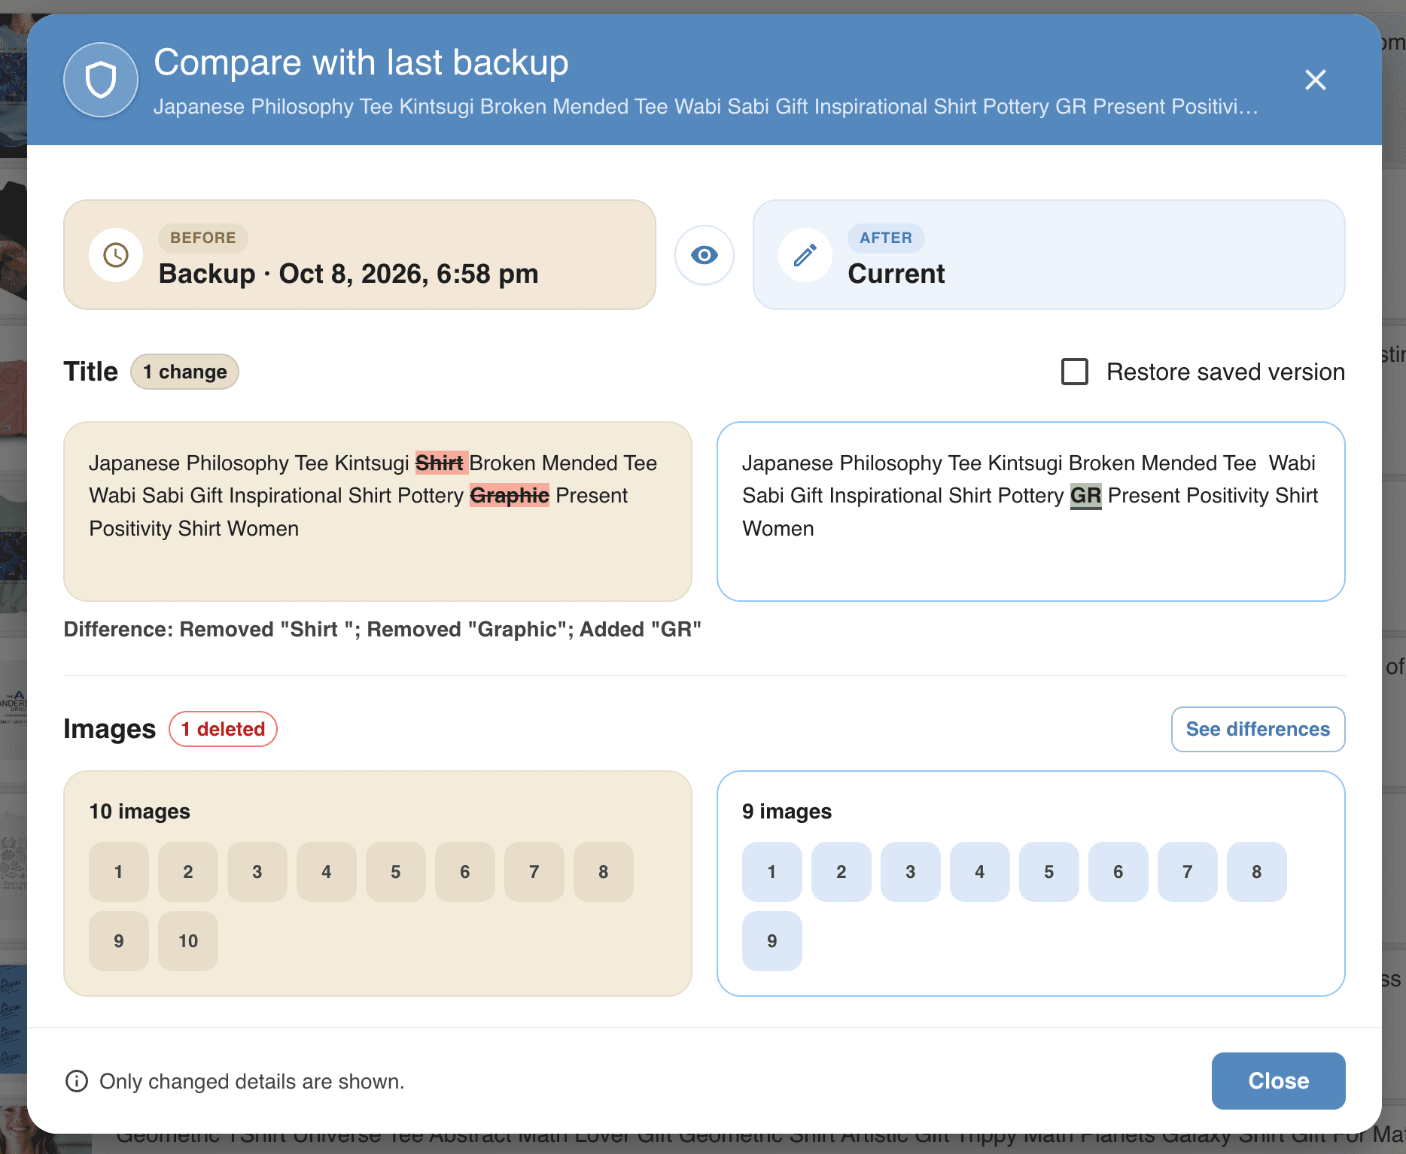Select current image thumbnail 9

[772, 941]
